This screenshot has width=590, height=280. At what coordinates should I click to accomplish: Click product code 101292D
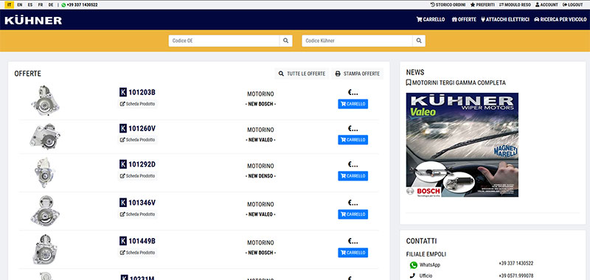pos(142,164)
